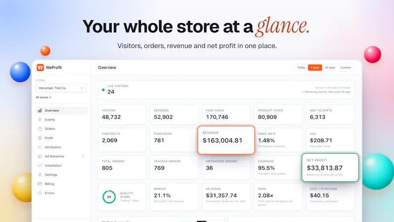Viewport: 394px width, 222px height.
Task: Click the Events lightning bolt icon
Action: [x=40, y=119]
